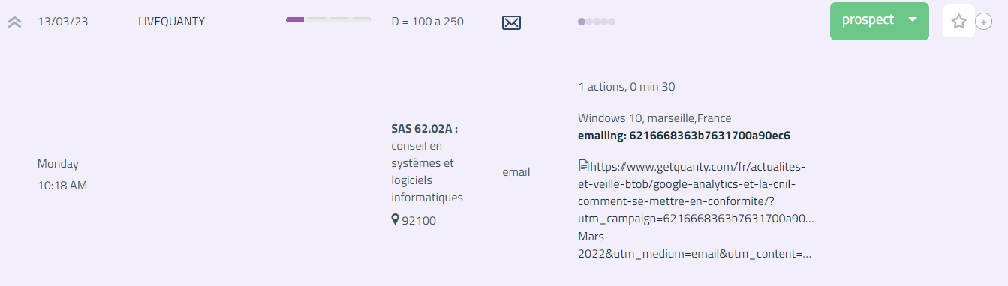
Task: Open the getquanty.com google-analytics article link
Action: [696, 210]
